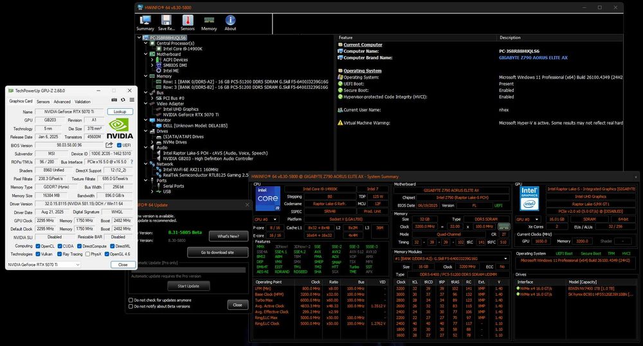Open the Memory Modules bank dropdown
Viewport: 643px width, 346px height.
click(x=451, y=259)
